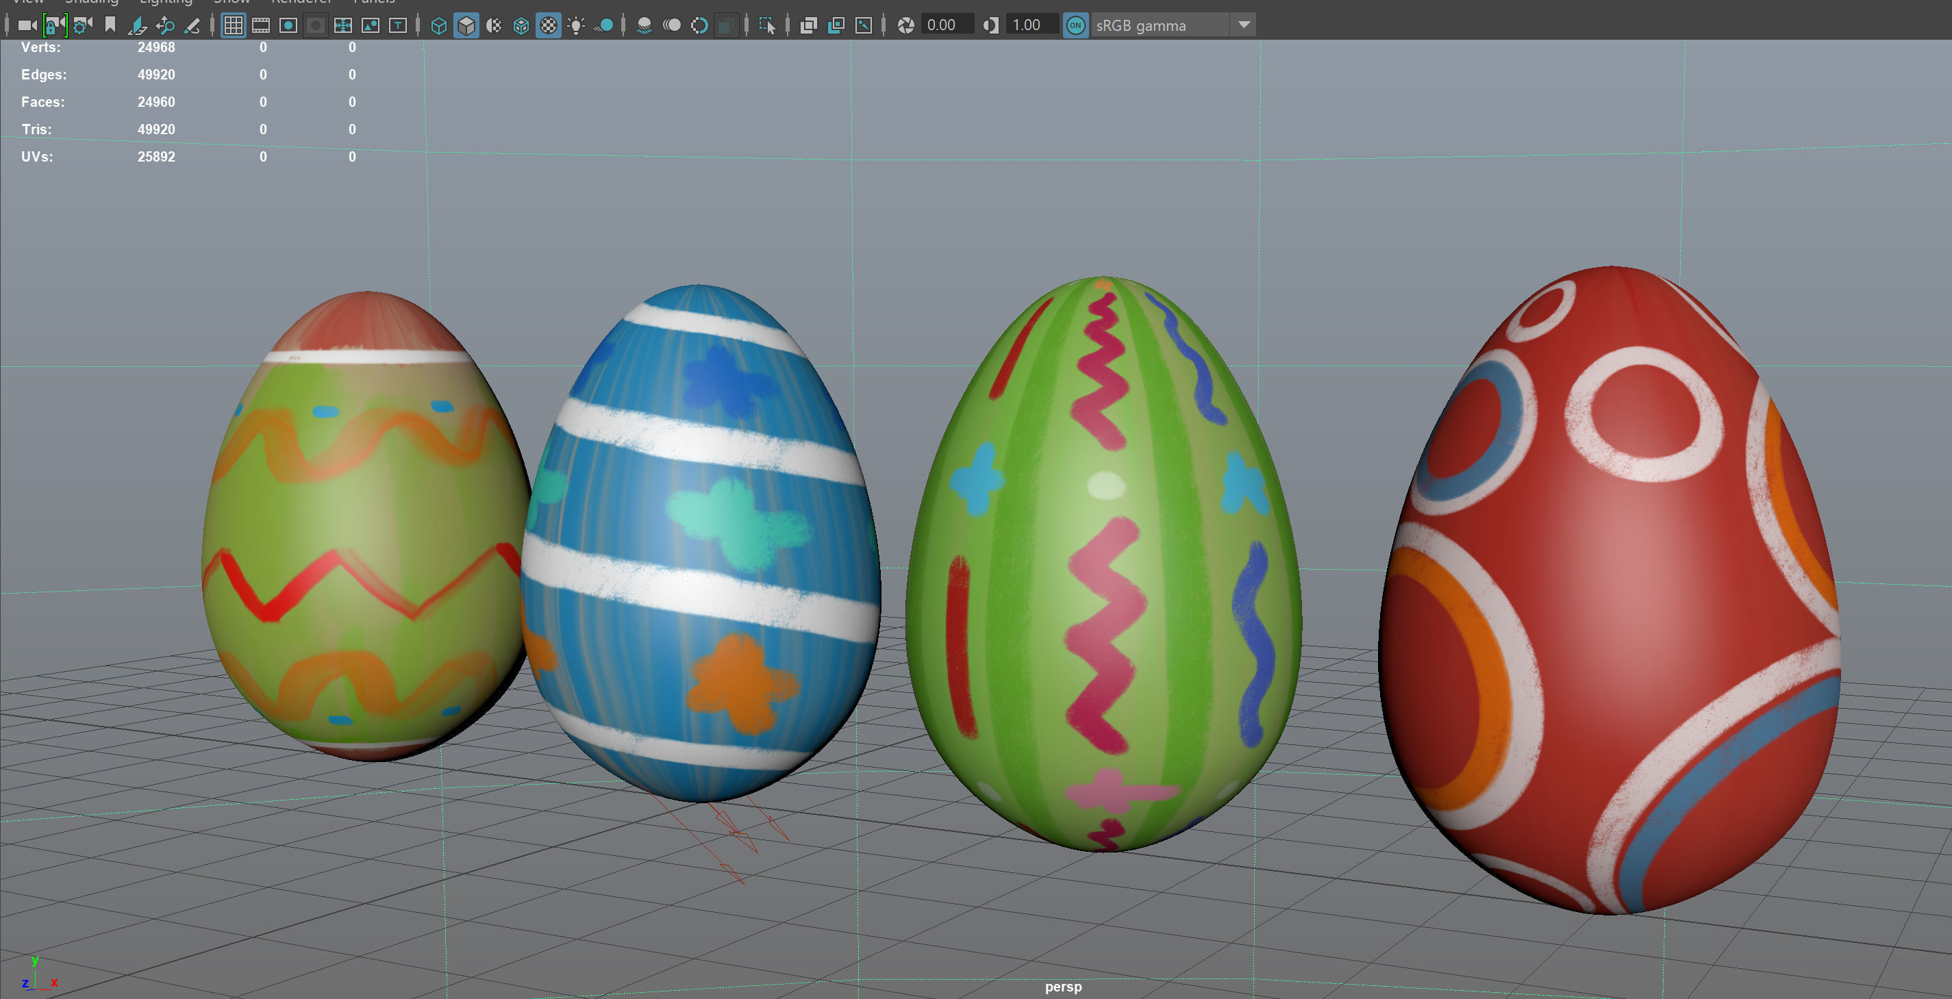Click the Faces count 24960

point(156,101)
